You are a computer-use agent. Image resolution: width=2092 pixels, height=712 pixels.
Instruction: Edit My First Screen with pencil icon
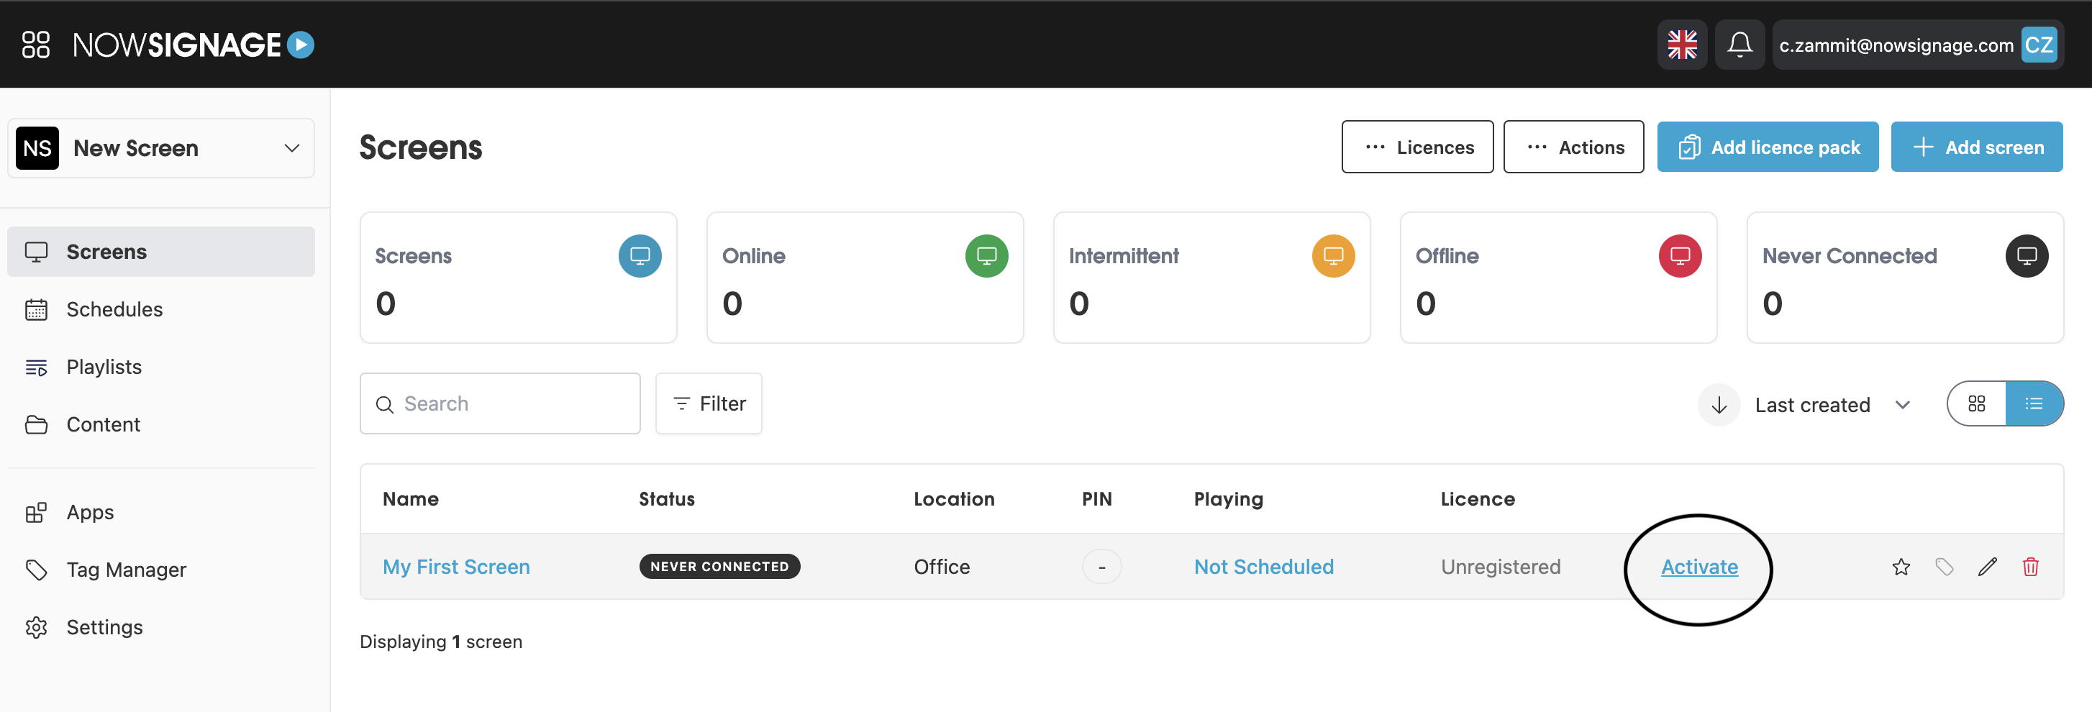(1986, 567)
